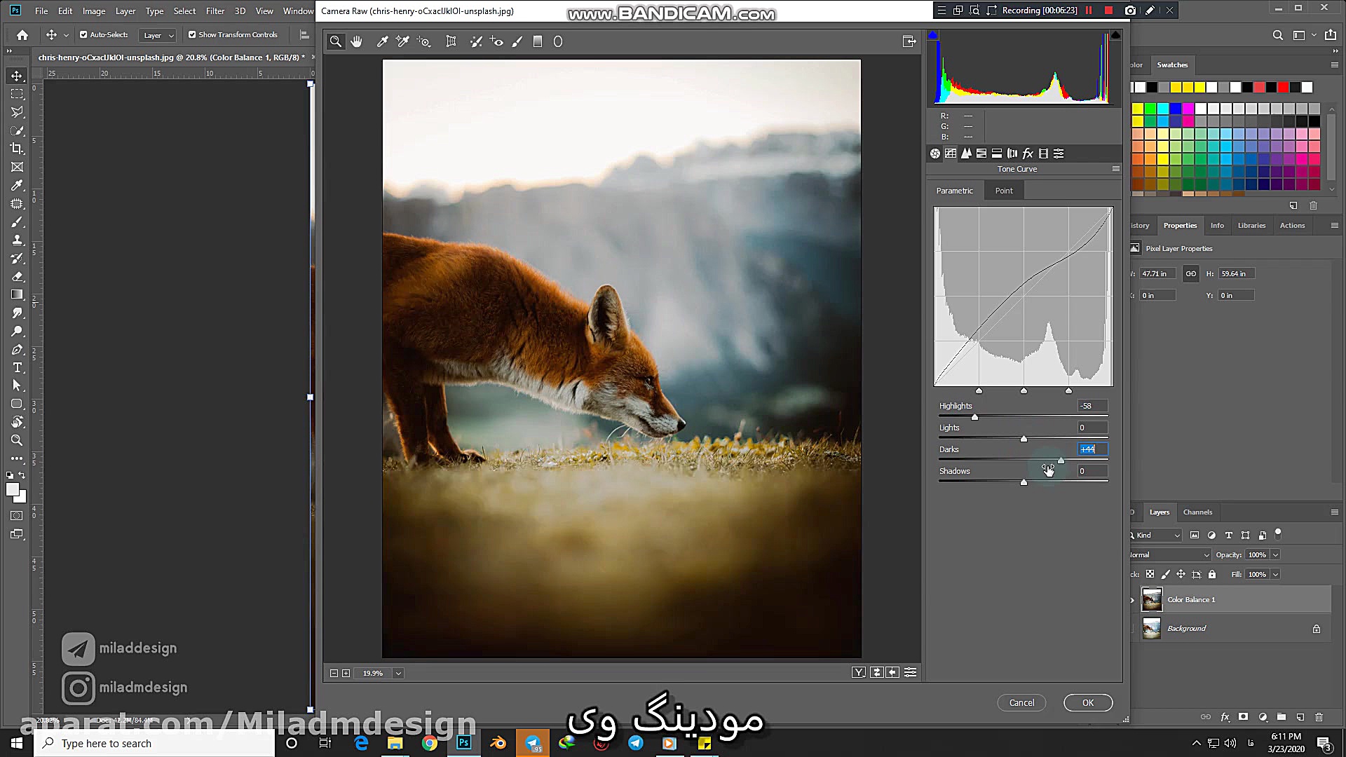Screen dimensions: 1346x757
Task: Select the Hand tool in Camera Raw
Action: [357, 42]
